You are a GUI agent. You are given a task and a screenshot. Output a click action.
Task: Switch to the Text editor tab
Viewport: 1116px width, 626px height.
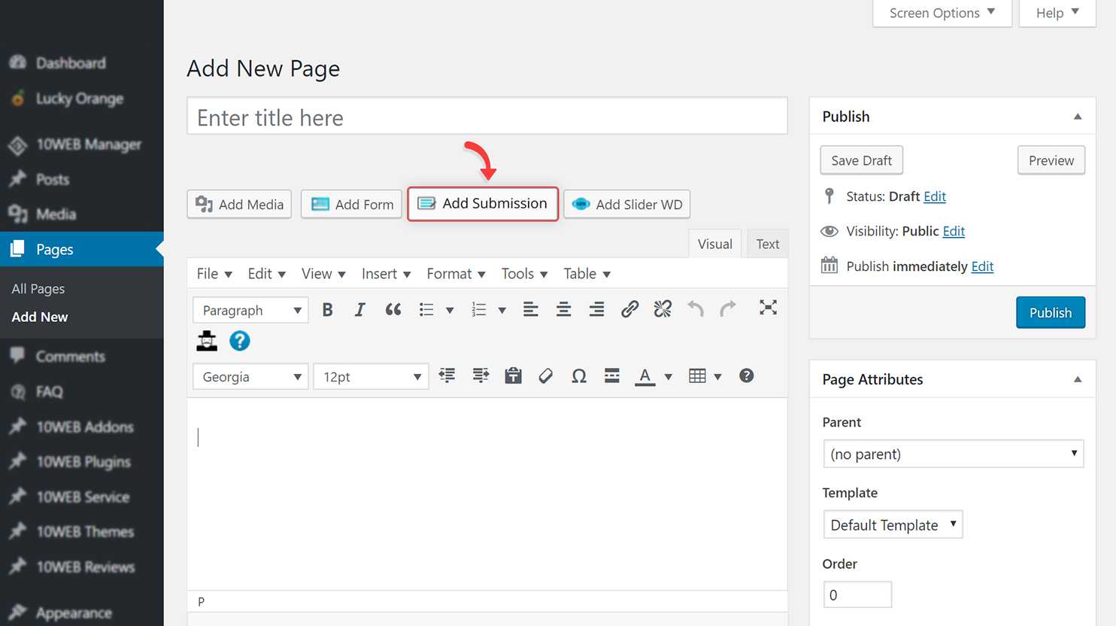(x=767, y=244)
